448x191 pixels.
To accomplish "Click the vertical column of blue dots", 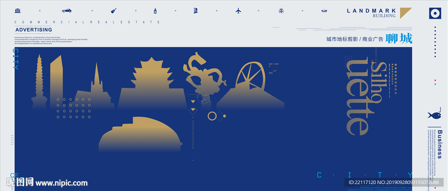I will click(435, 42).
